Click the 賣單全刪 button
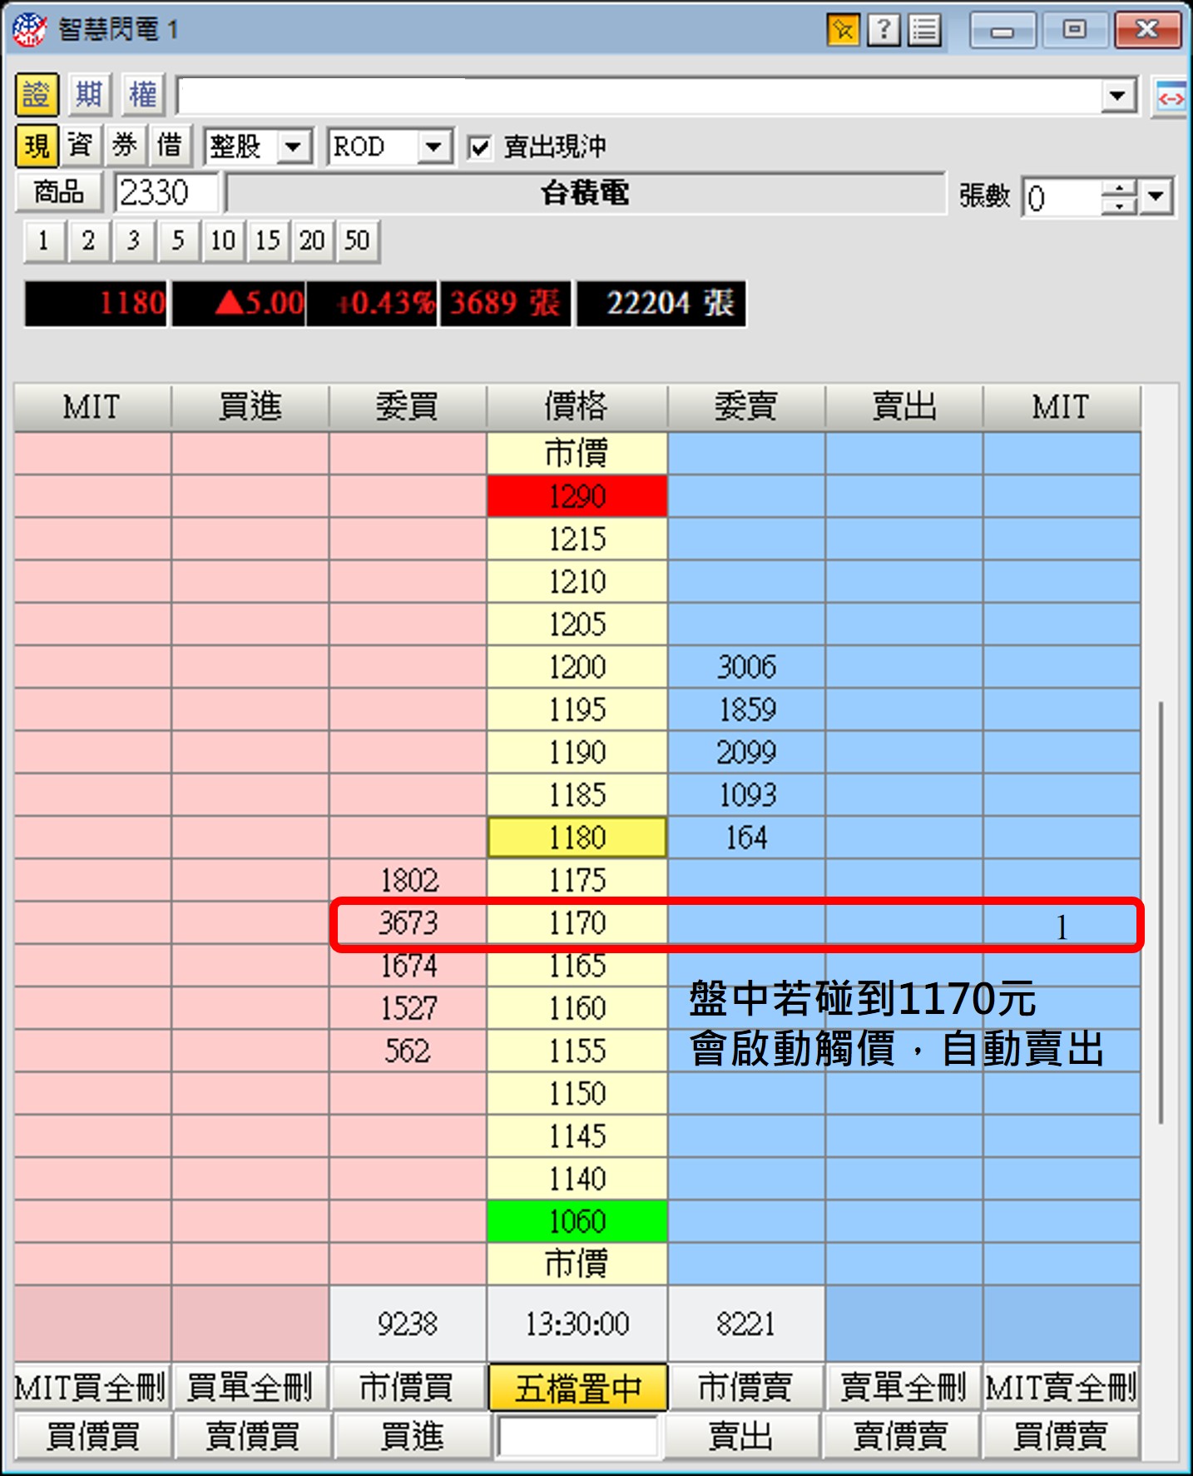1193x1476 pixels. (904, 1388)
